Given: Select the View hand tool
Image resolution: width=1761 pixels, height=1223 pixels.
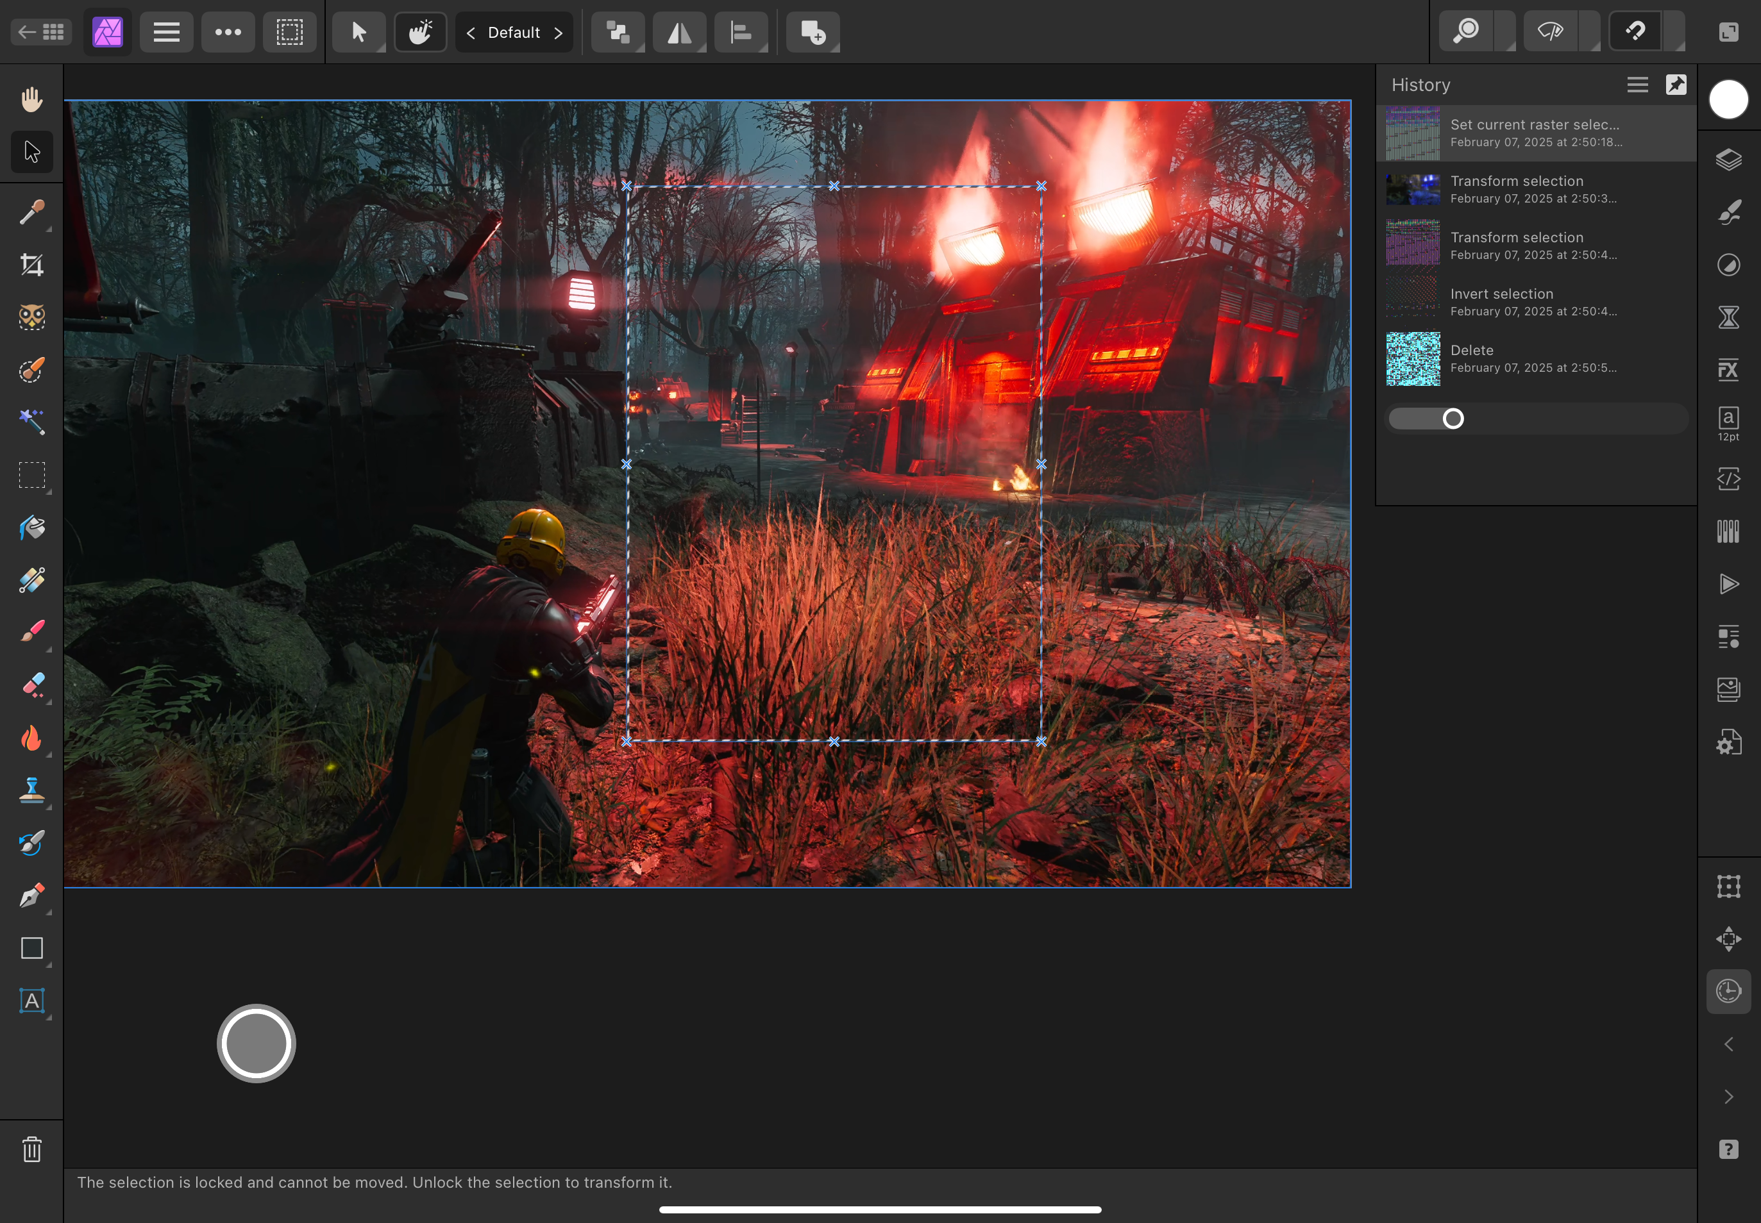Looking at the screenshot, I should pos(31,99).
